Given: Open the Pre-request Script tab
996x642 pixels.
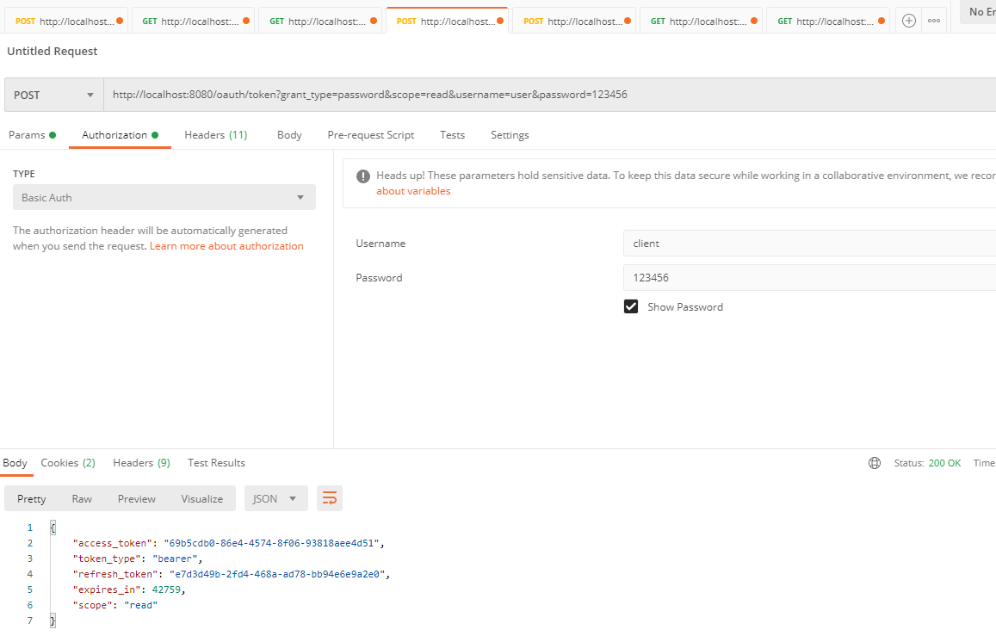Looking at the screenshot, I should click(x=371, y=134).
